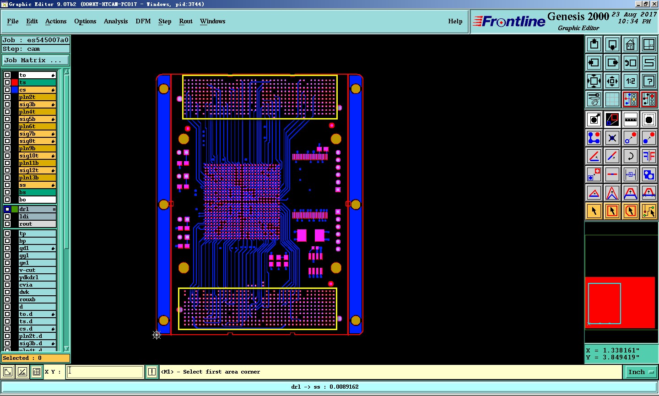This screenshot has width=659, height=396.
Task: Click the question mark help icon
Action: click(649, 81)
